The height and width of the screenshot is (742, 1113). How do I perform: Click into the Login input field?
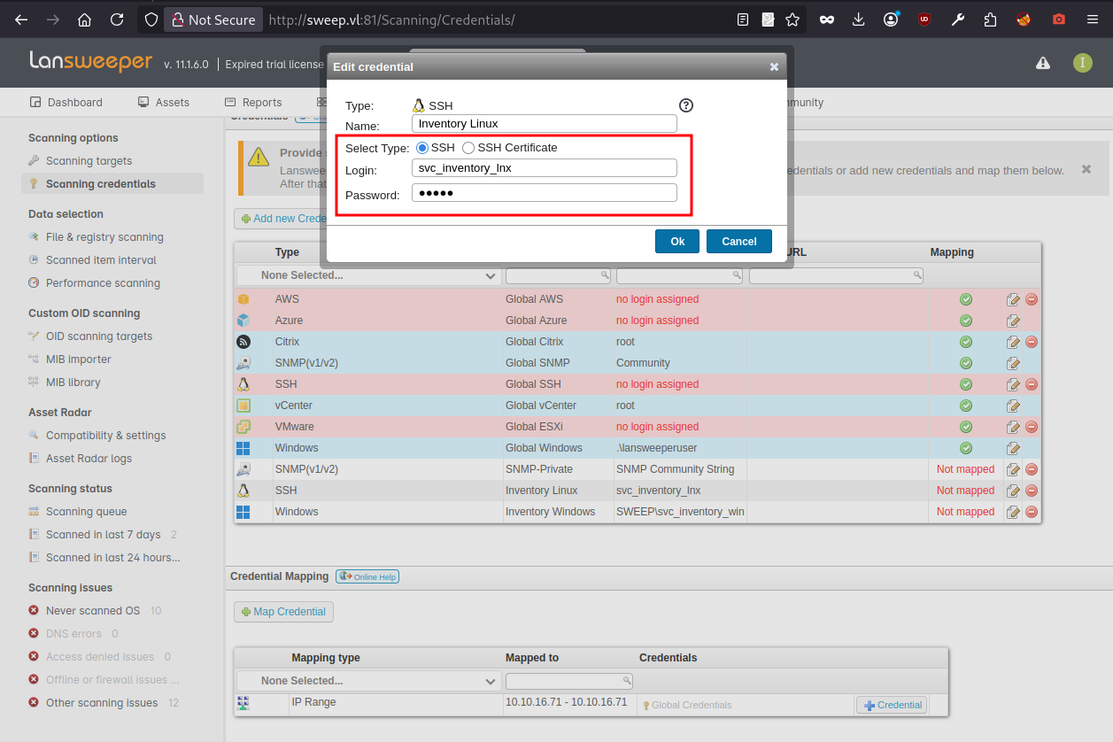click(544, 167)
